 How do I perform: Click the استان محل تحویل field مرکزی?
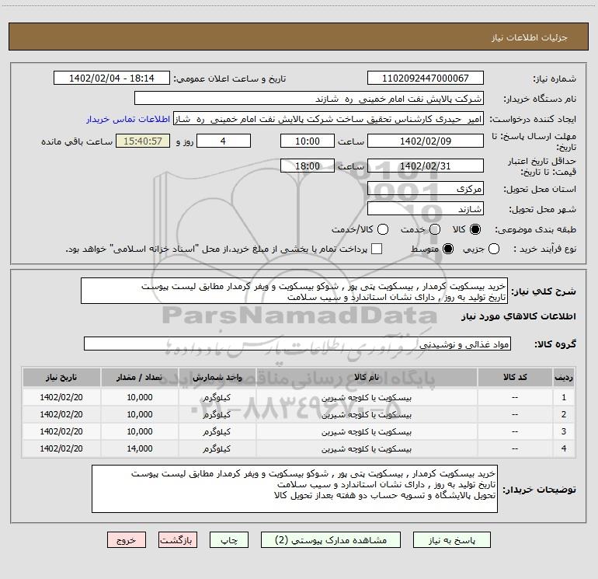(x=426, y=189)
